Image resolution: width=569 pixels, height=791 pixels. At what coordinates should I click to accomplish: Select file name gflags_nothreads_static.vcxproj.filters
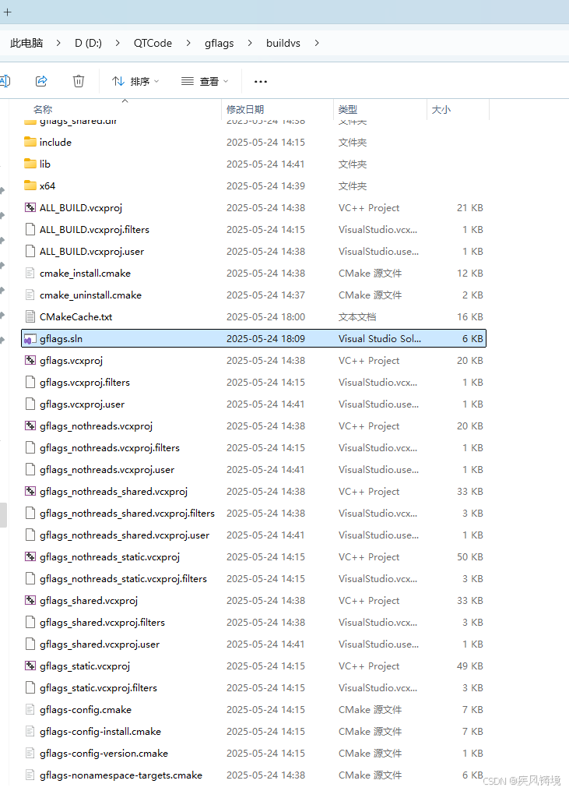[x=124, y=579]
